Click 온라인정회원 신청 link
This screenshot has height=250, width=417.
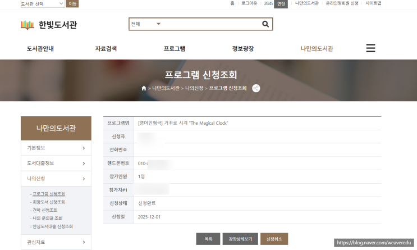pyautogui.click(x=342, y=3)
